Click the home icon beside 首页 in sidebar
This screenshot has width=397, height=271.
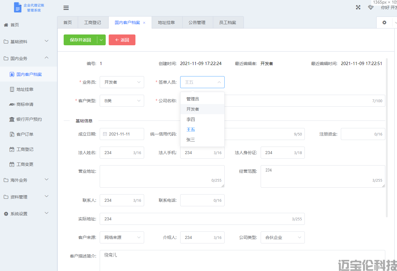[6, 25]
